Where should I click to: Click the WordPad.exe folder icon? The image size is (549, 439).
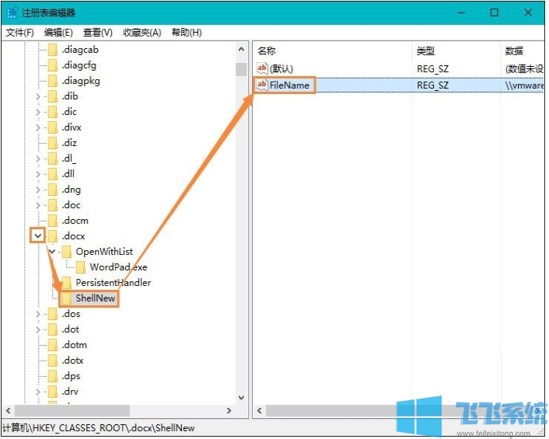[x=81, y=267]
